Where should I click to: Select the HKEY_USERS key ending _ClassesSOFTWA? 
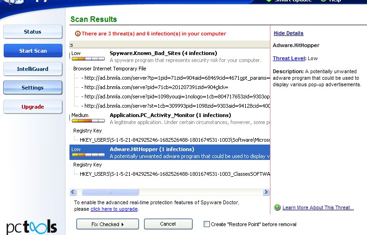pos(175,174)
